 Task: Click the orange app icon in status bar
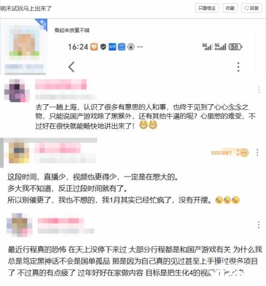pos(94,47)
